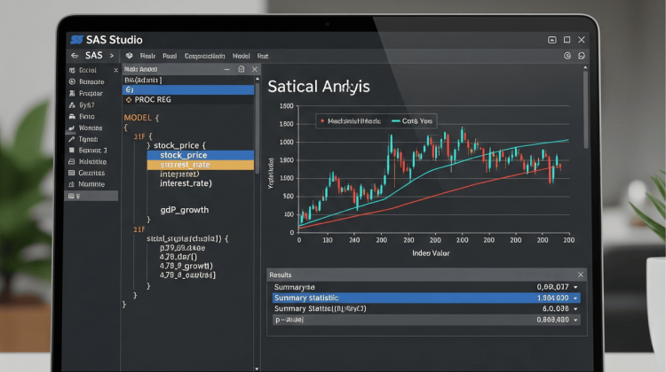Open the 'Raul' menu
Image resolution: width=666 pixels, height=372 pixels.
(170, 56)
